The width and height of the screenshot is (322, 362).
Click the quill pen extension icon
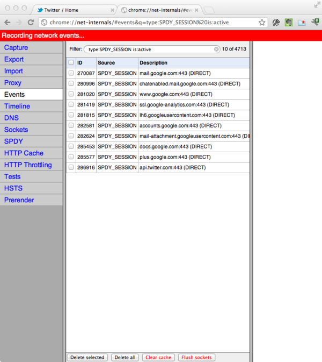pyautogui.click(x=276, y=23)
